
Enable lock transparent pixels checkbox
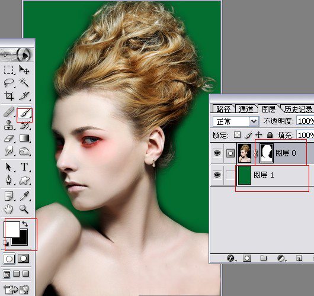coord(238,135)
